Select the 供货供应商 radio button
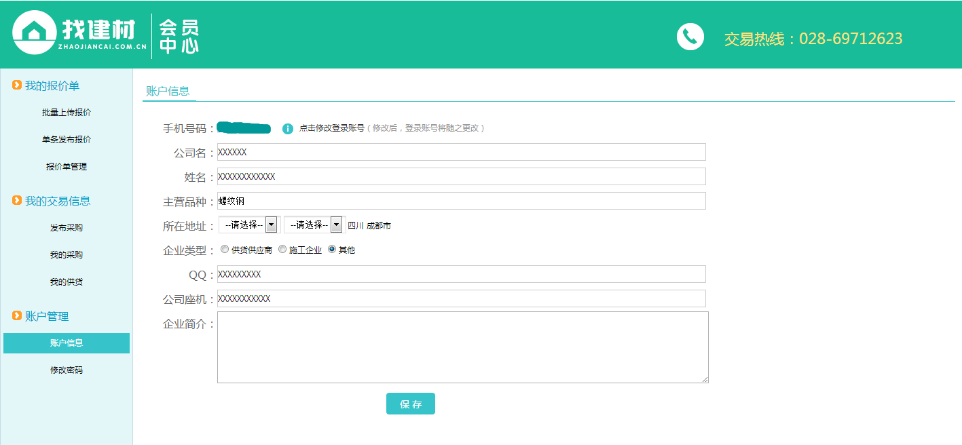This screenshot has height=445, width=962. point(225,250)
